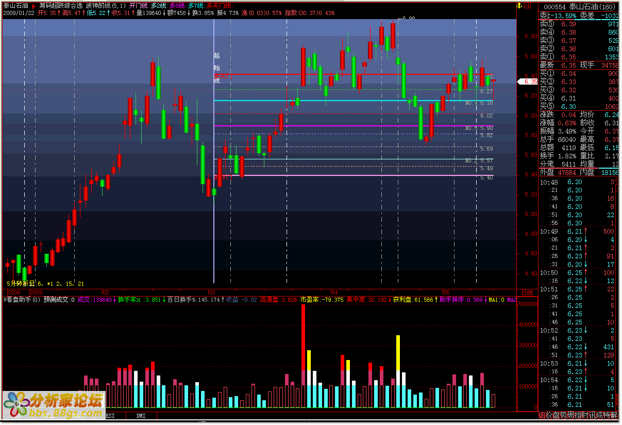Open the 势 tab in bottom-right panel

click(x=563, y=415)
